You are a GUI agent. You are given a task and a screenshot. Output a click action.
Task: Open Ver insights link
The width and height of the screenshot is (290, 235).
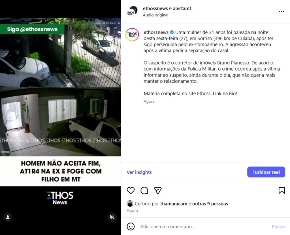click(x=139, y=172)
